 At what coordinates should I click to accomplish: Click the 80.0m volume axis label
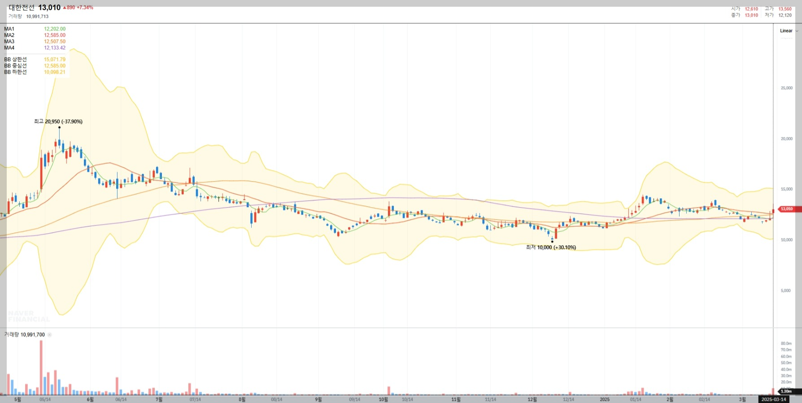[786, 343]
